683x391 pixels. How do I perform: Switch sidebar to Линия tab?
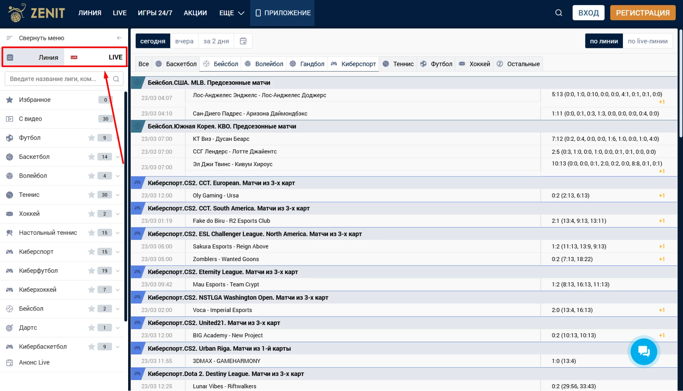point(33,57)
